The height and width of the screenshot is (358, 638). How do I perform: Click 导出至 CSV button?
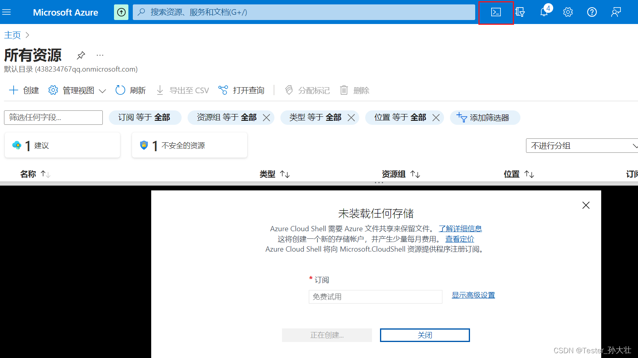[182, 90]
